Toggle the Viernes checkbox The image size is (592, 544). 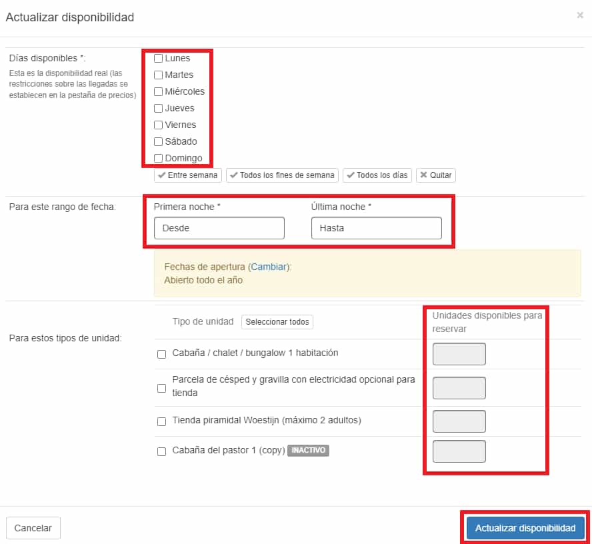point(158,125)
